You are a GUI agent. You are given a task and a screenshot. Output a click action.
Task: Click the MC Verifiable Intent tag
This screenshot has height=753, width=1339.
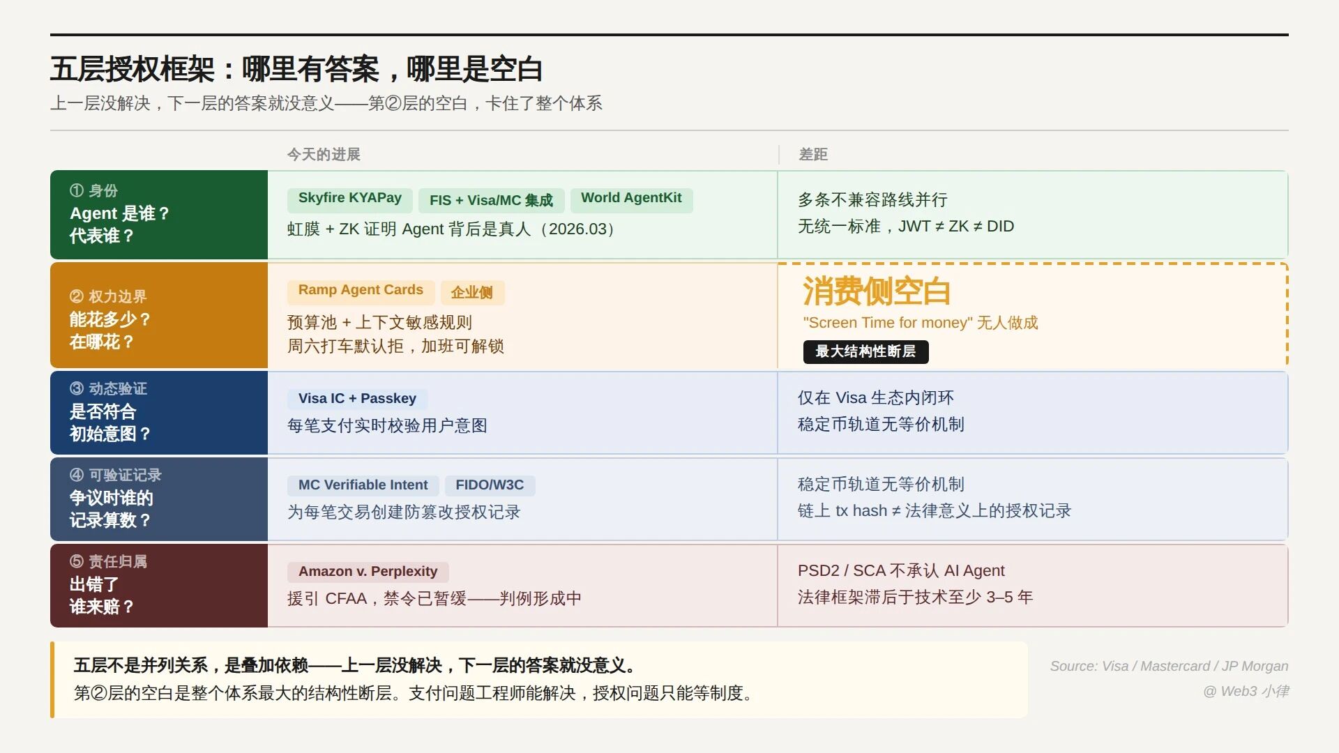(363, 485)
